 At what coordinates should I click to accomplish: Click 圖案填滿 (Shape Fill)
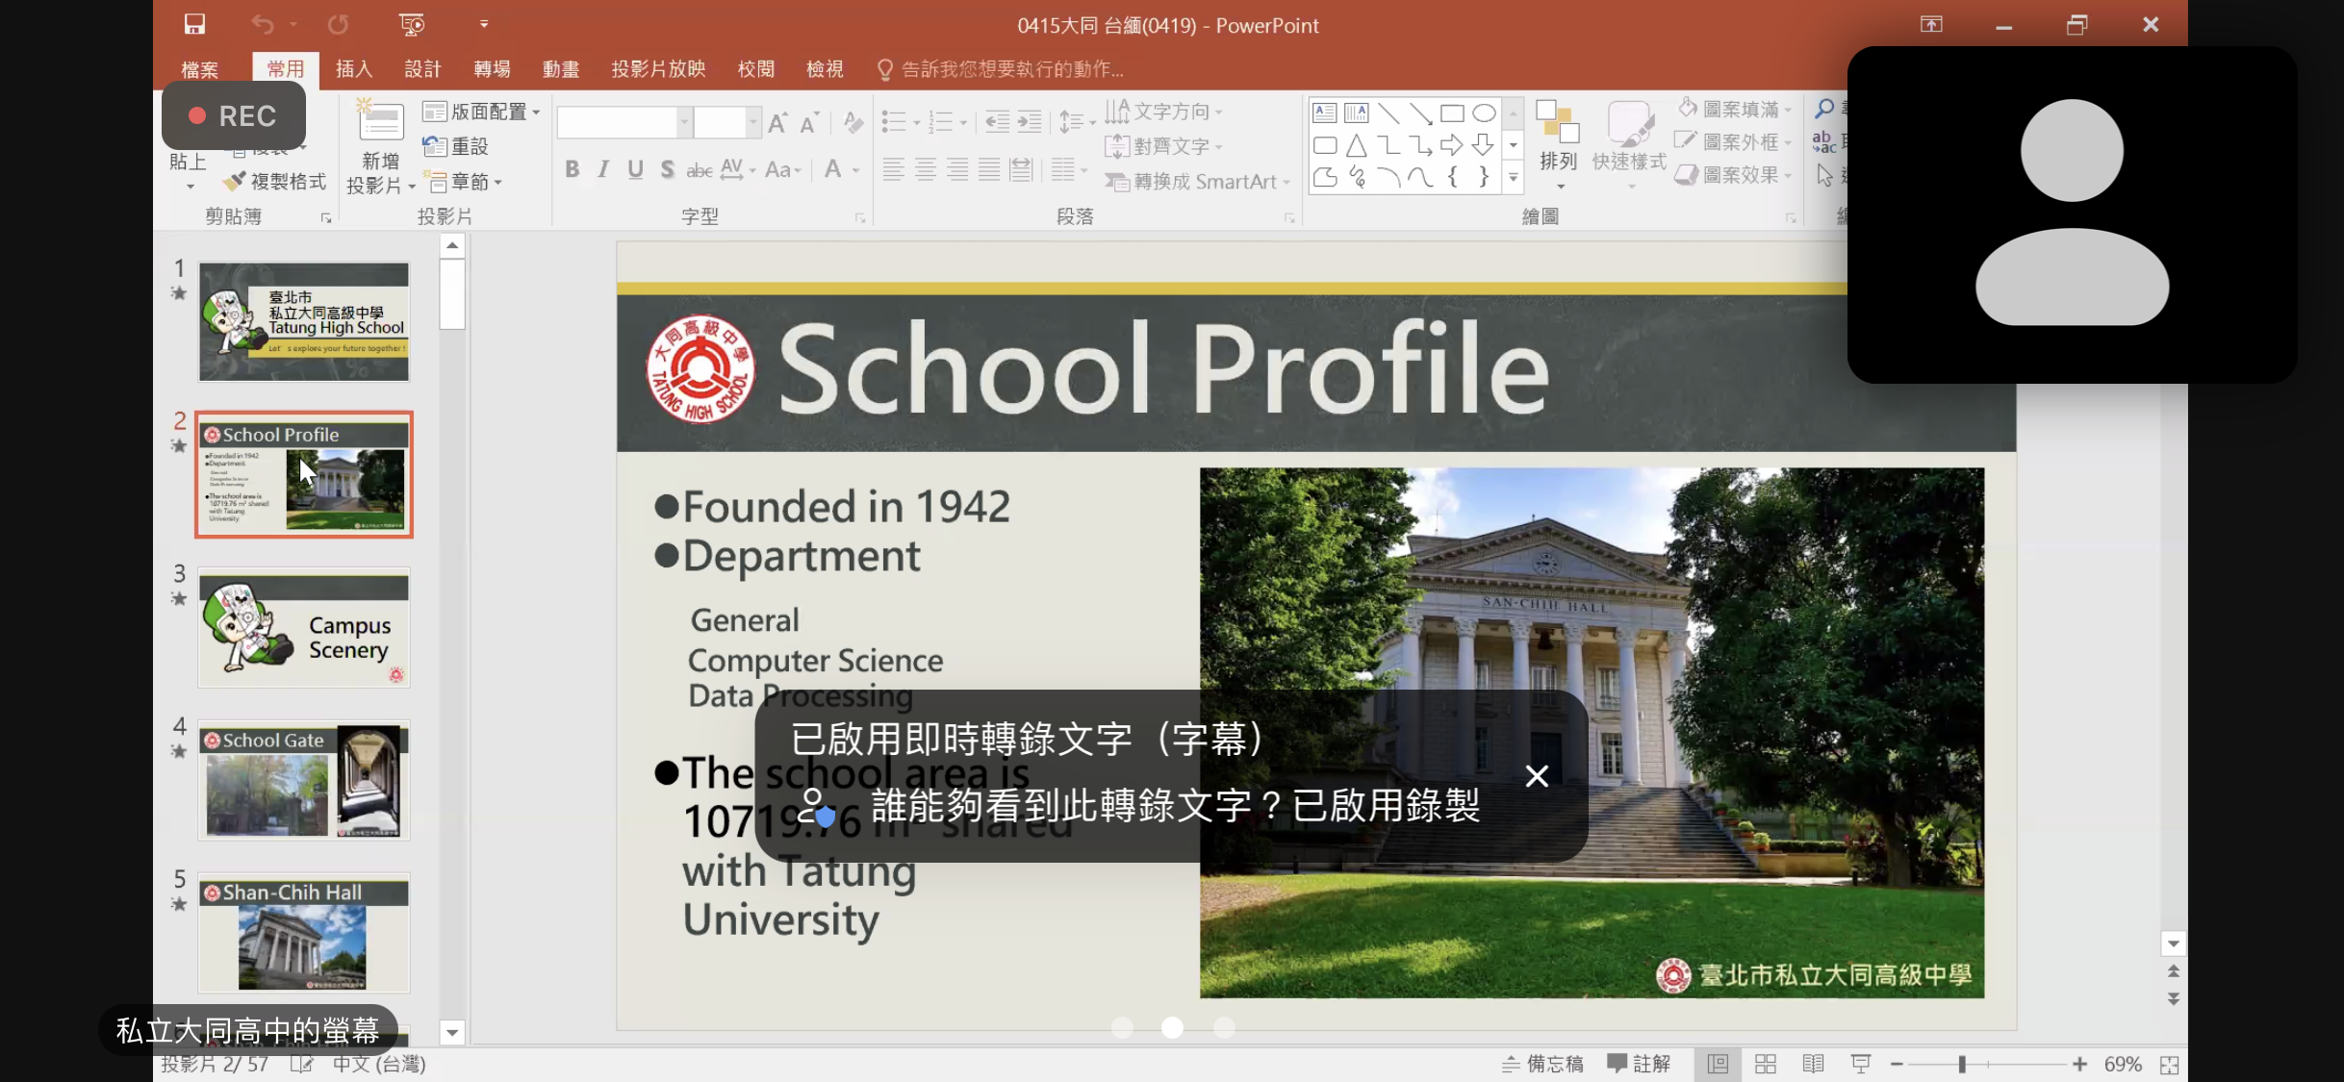(1735, 109)
